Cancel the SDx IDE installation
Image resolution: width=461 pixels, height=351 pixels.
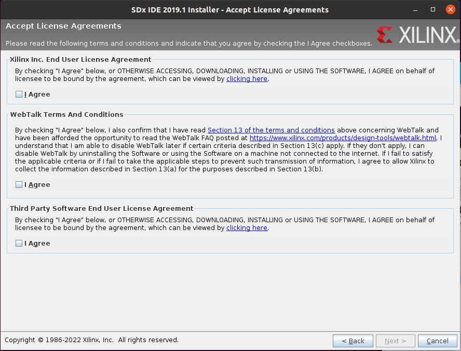(x=437, y=341)
